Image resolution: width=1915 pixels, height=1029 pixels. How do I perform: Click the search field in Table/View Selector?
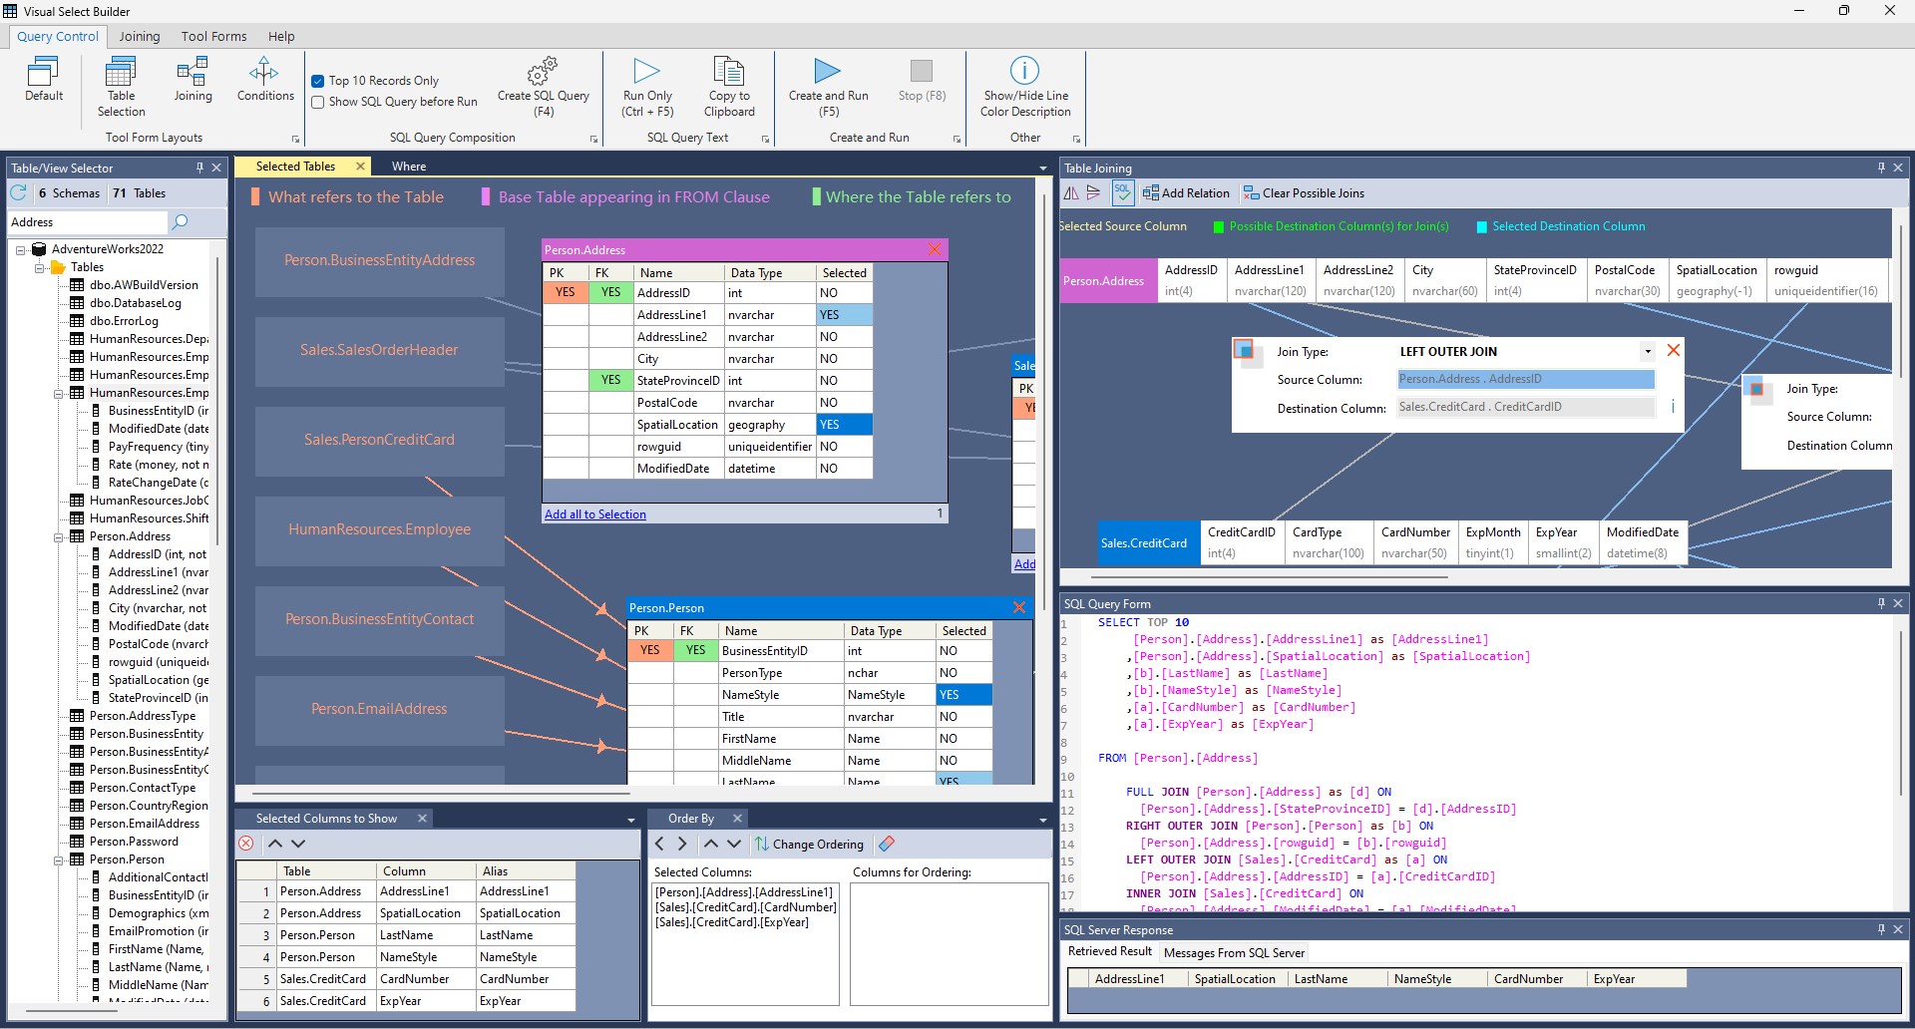click(x=90, y=221)
